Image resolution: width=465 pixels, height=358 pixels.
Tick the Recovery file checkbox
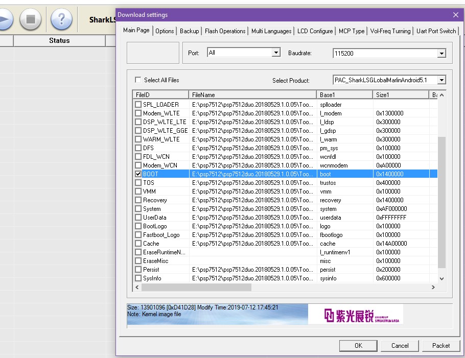[x=138, y=200]
